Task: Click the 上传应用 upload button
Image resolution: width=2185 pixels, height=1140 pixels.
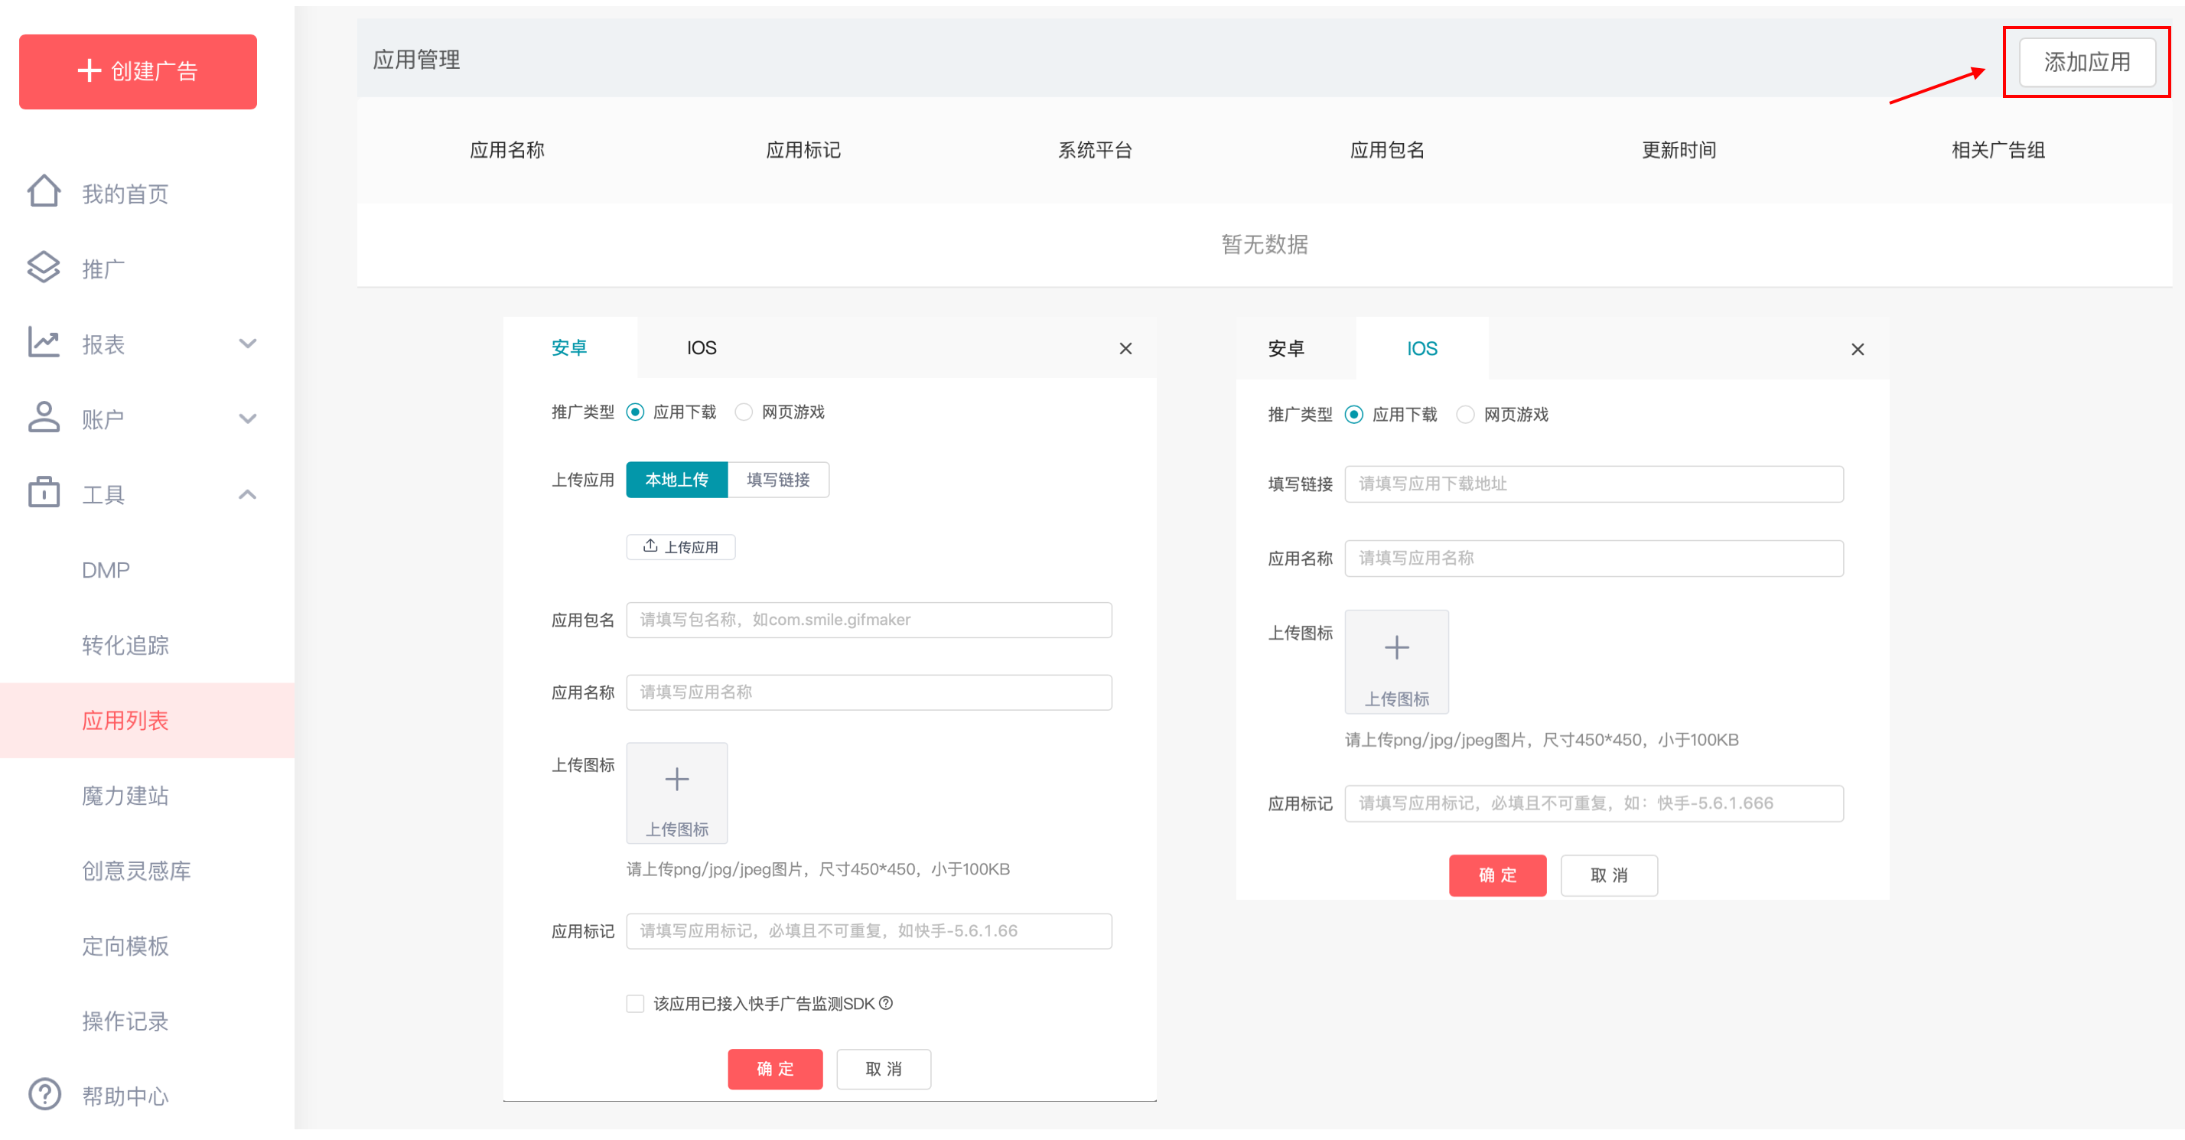Action: [681, 547]
